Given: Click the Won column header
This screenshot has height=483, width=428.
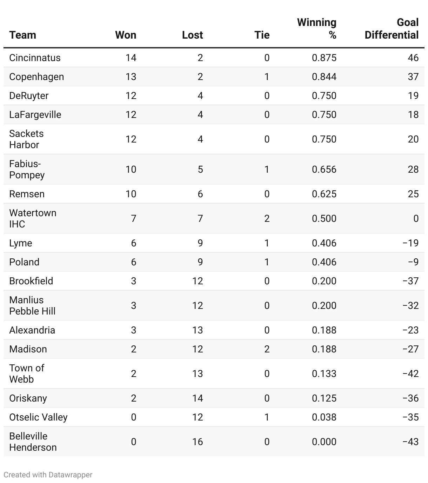Looking at the screenshot, I should (x=126, y=35).
